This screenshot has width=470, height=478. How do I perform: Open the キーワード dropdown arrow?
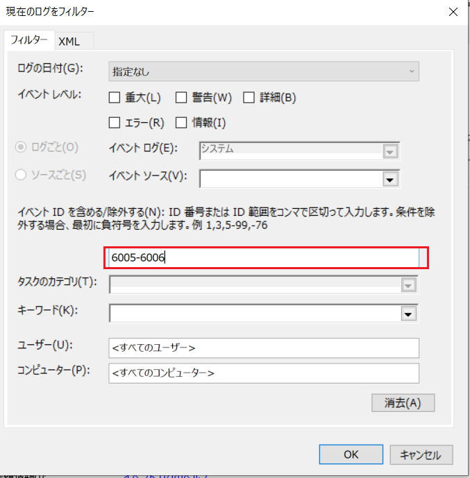[409, 314]
